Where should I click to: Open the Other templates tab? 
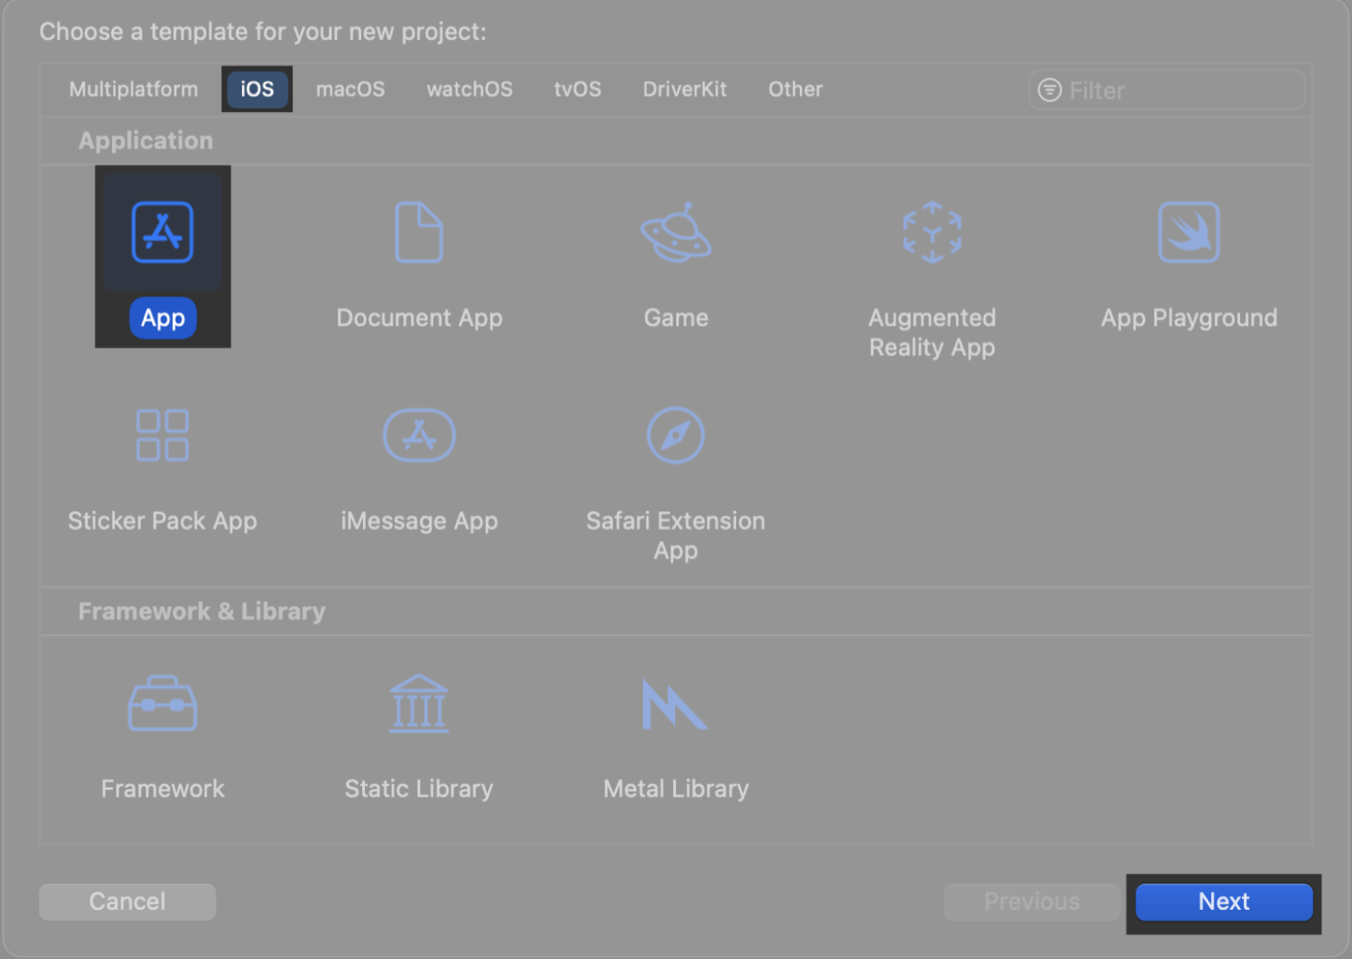795,89
